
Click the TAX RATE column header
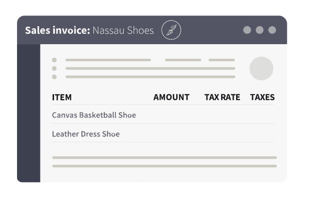[222, 97]
